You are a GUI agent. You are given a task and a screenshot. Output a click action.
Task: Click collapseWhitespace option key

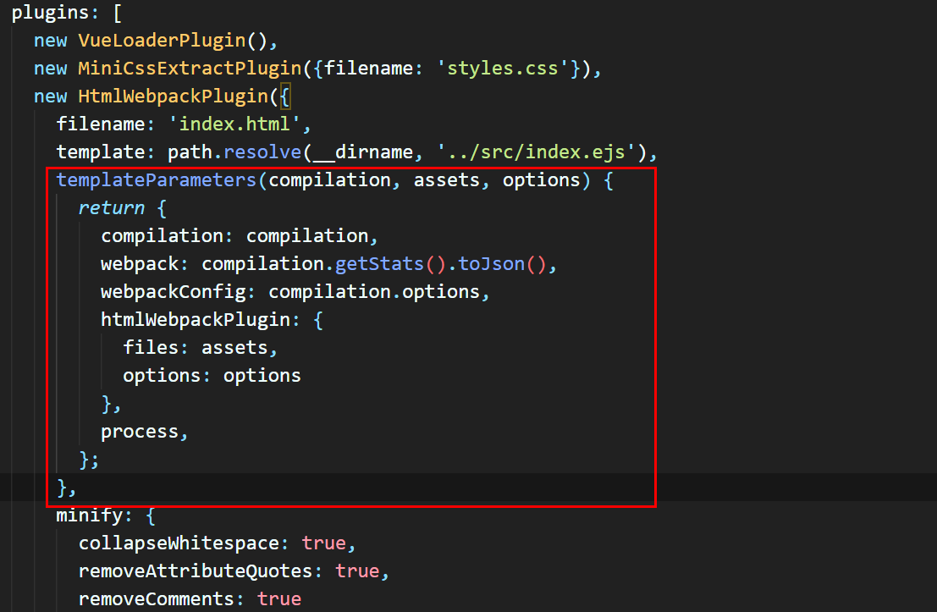(x=179, y=543)
